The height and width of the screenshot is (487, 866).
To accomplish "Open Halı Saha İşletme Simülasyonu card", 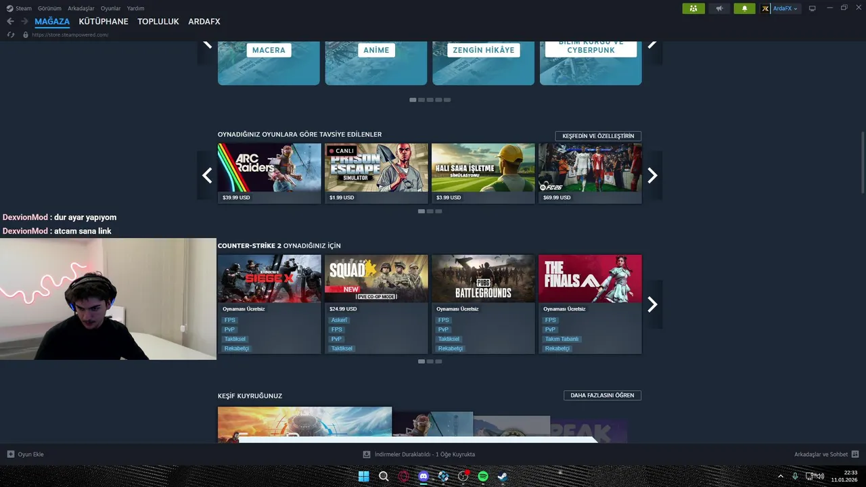I will (483, 173).
